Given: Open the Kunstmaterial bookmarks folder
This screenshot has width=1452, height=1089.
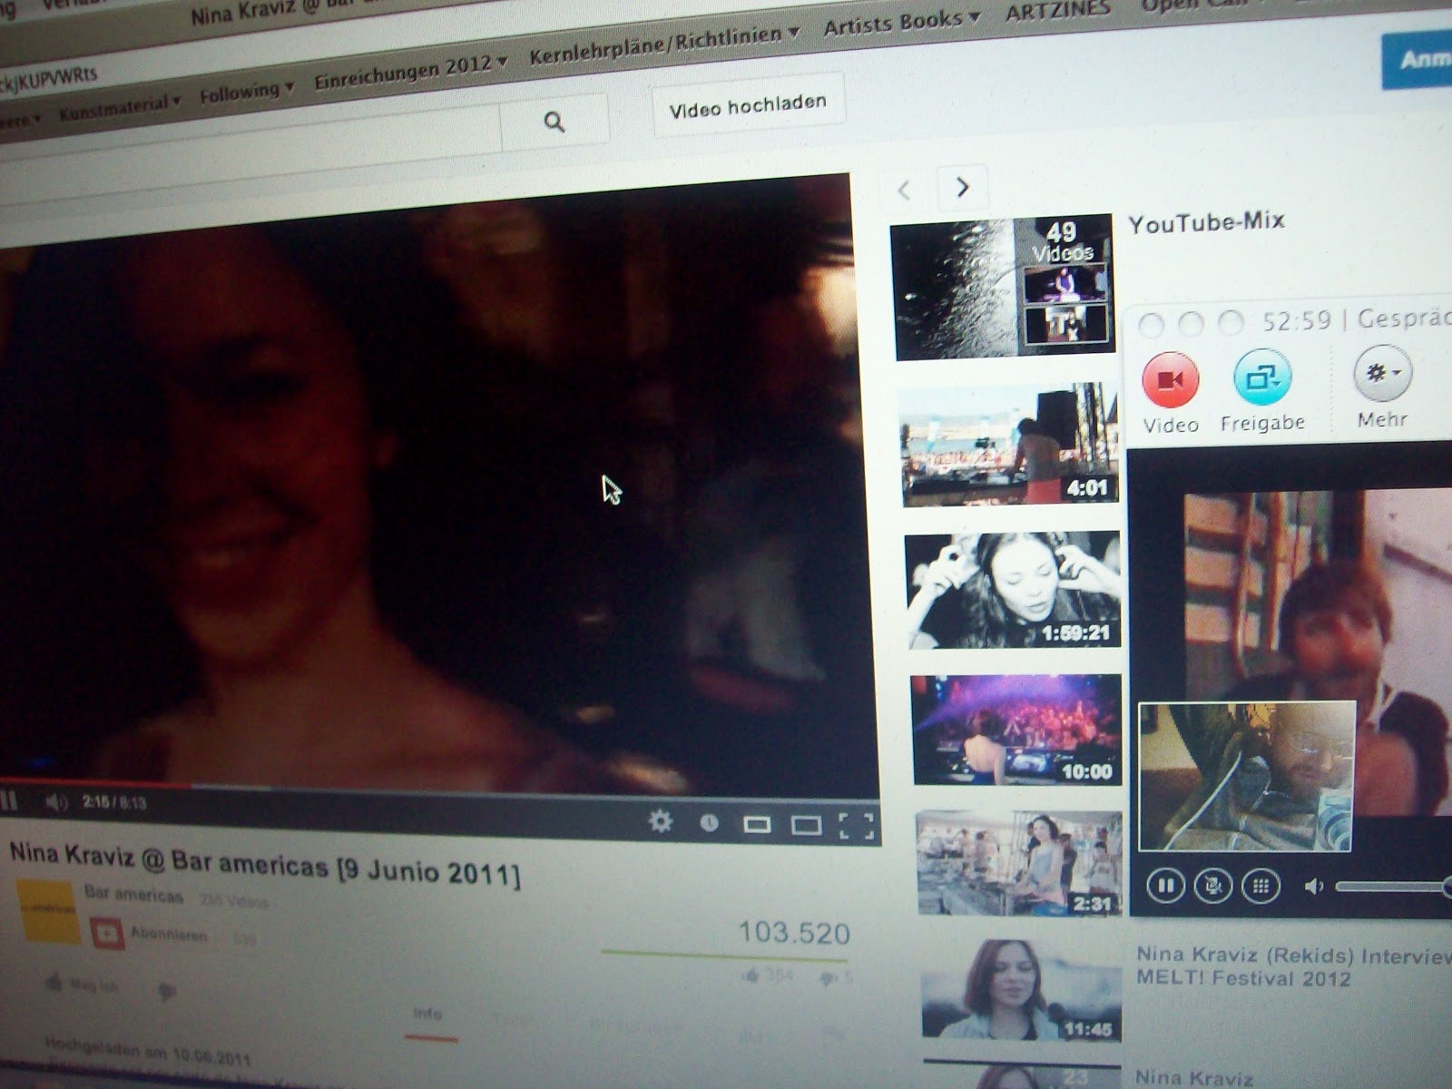Looking at the screenshot, I should coord(120,107).
